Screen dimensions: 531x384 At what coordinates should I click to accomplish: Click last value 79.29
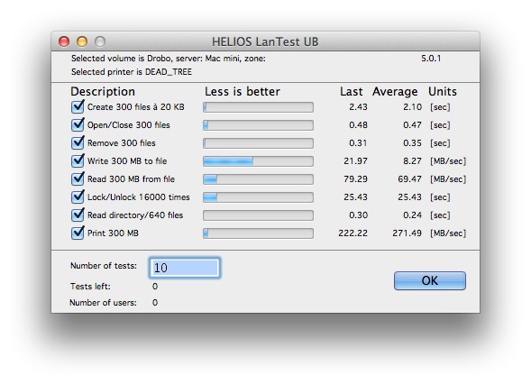pos(355,179)
